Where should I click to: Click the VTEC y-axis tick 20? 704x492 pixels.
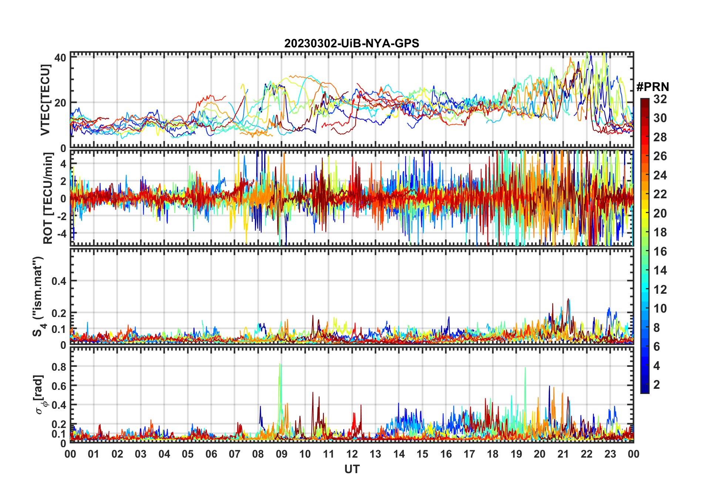60,103
